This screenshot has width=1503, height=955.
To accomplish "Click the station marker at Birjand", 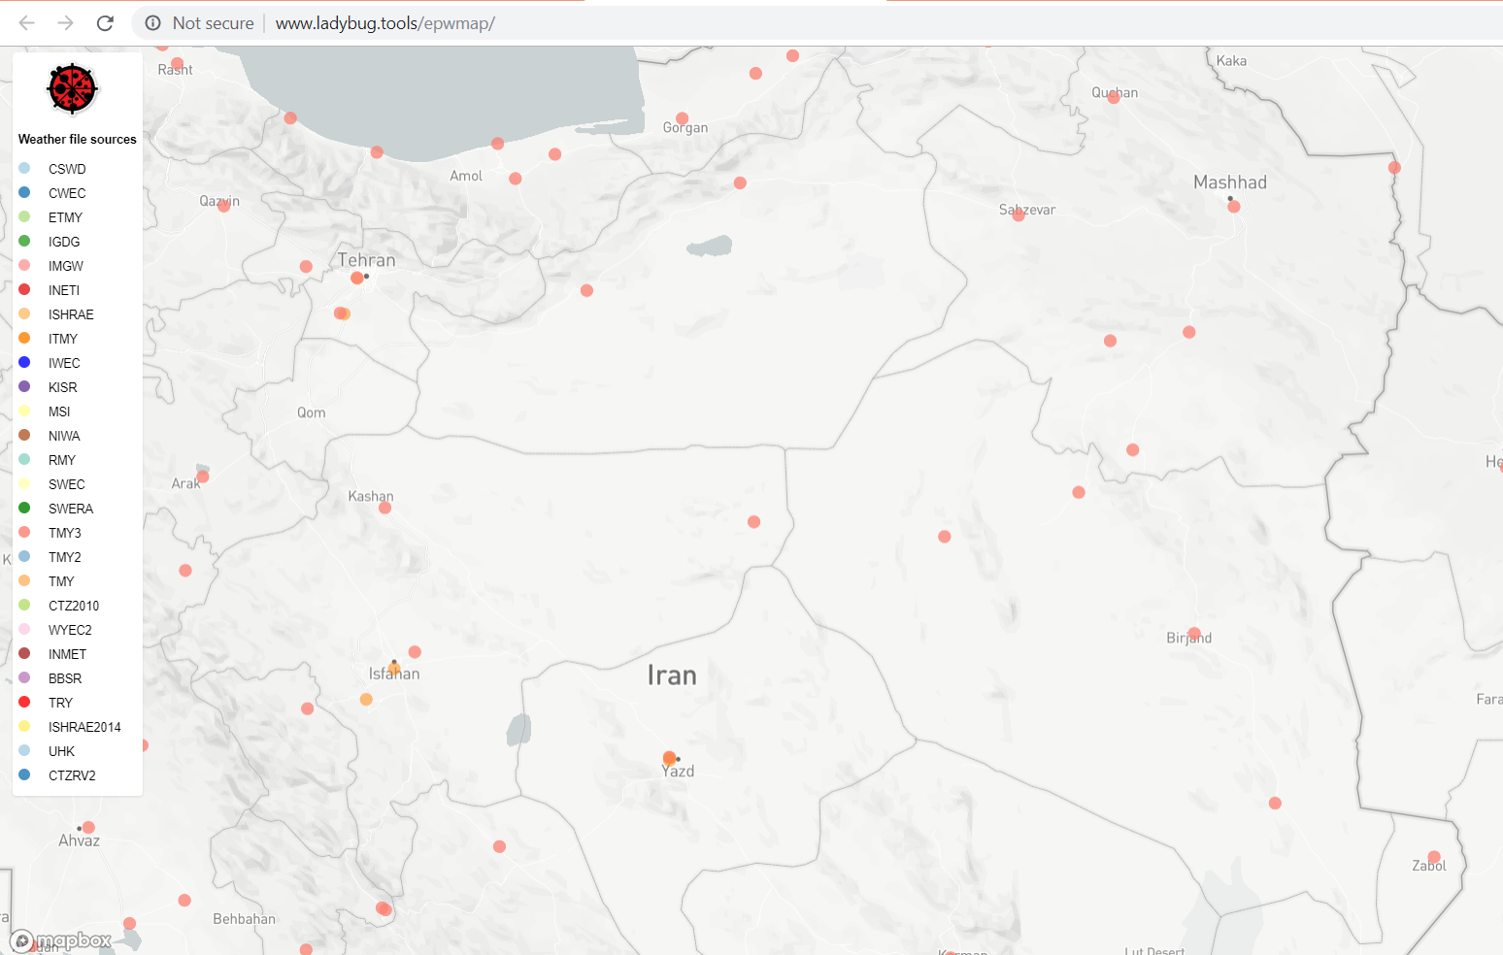I will [1194, 634].
